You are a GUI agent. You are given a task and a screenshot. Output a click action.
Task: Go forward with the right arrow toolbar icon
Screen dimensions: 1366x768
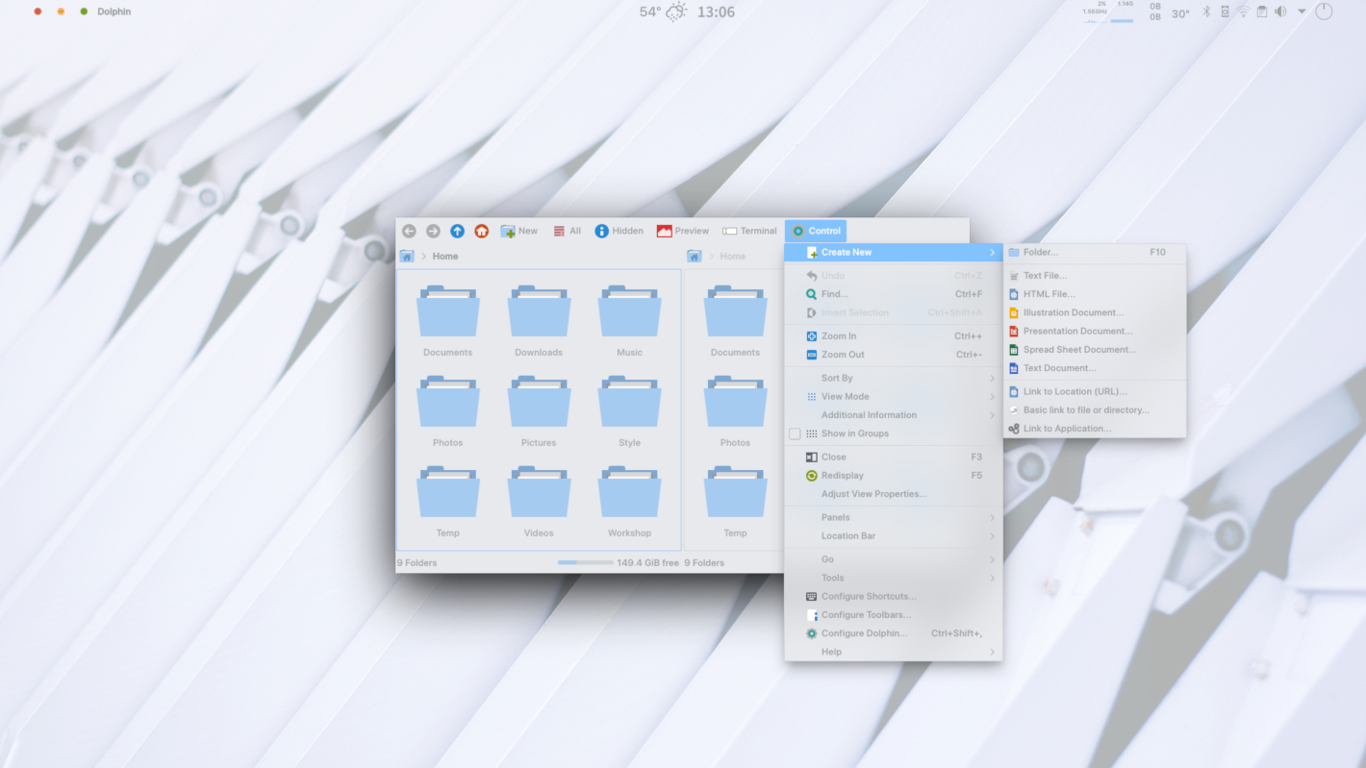click(x=433, y=231)
